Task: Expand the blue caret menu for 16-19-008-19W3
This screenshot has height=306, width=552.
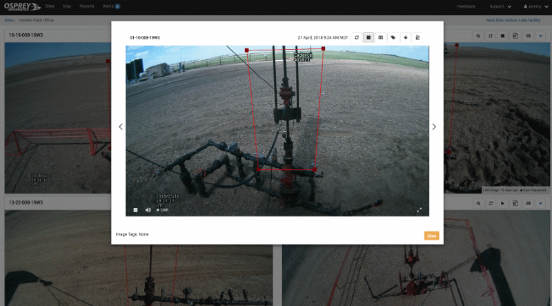Action: pyautogui.click(x=541, y=35)
